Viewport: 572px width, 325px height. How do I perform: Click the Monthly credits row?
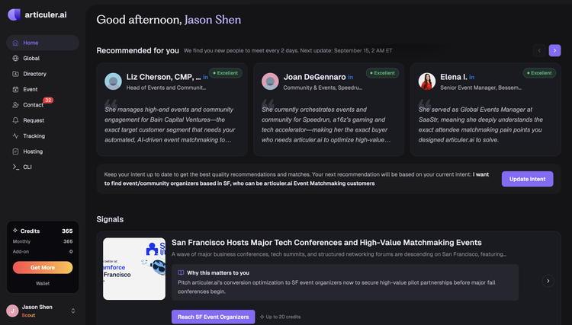coord(43,241)
